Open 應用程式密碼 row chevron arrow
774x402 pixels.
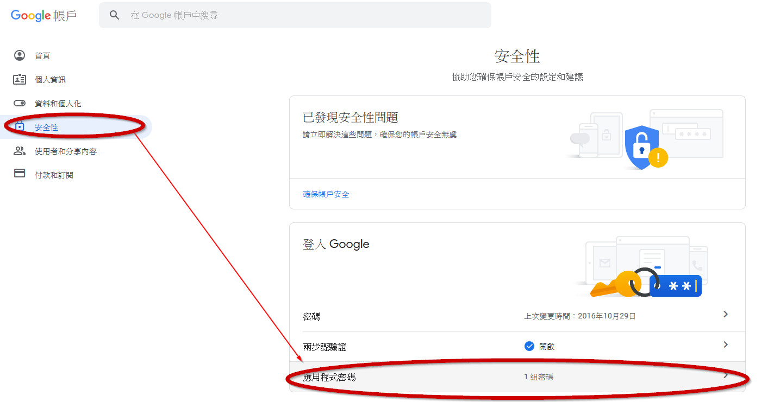click(x=725, y=375)
